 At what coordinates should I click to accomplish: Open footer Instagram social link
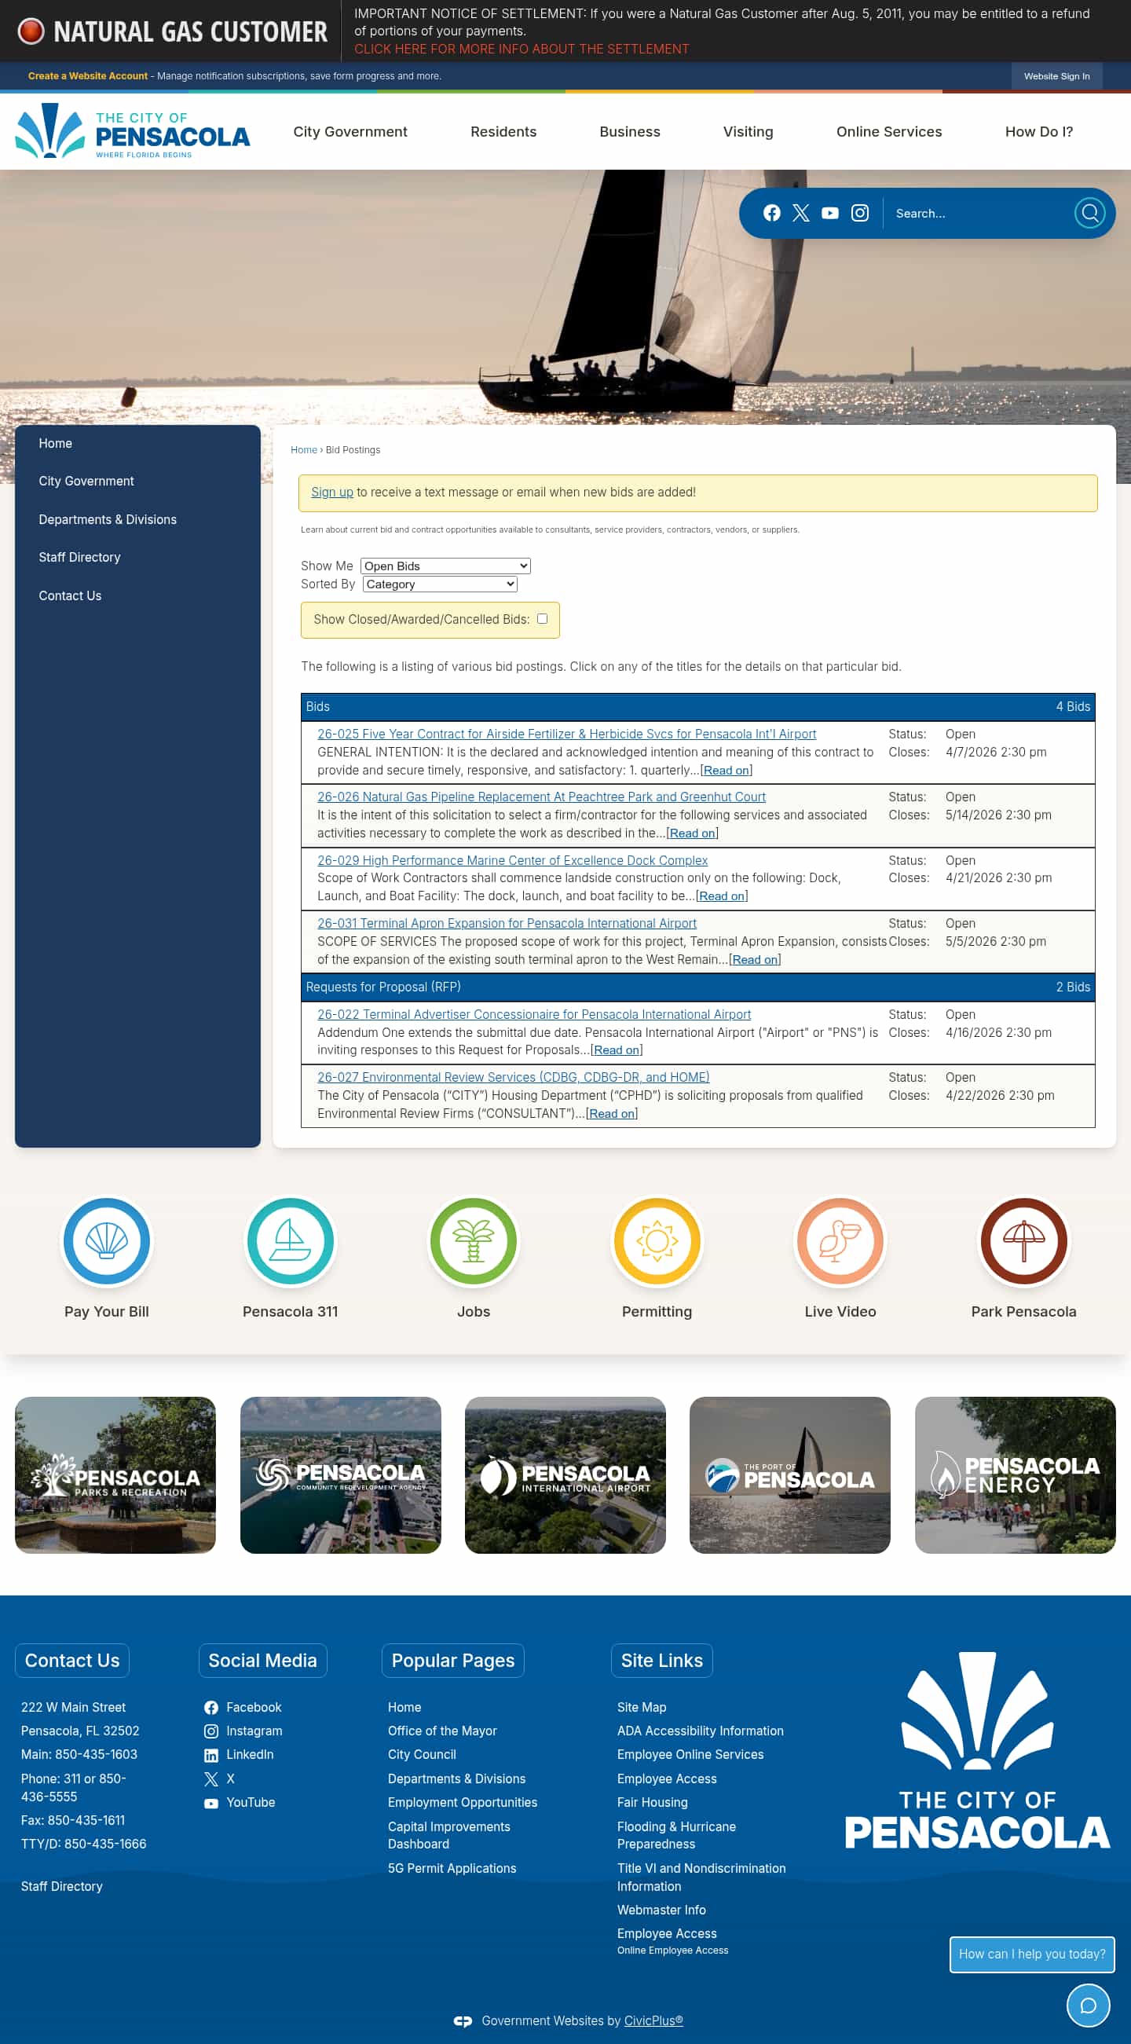pyautogui.click(x=243, y=1731)
